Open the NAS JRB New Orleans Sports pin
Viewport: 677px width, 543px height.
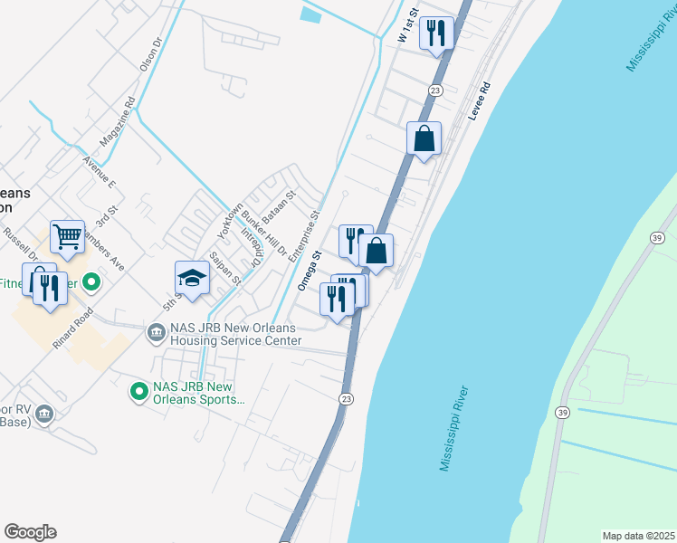[139, 393]
